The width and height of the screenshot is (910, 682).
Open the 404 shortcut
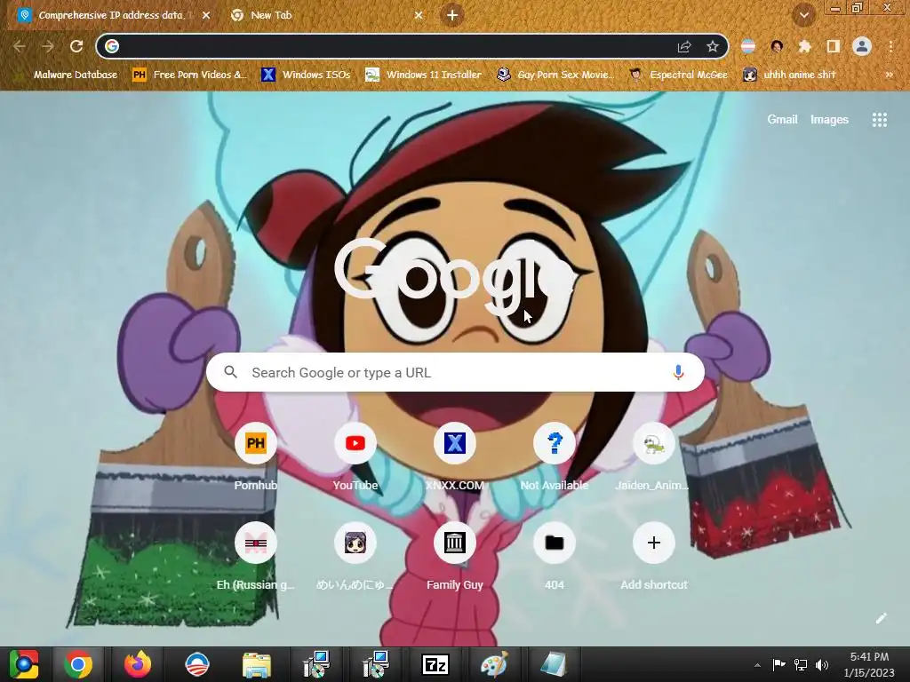click(x=555, y=558)
